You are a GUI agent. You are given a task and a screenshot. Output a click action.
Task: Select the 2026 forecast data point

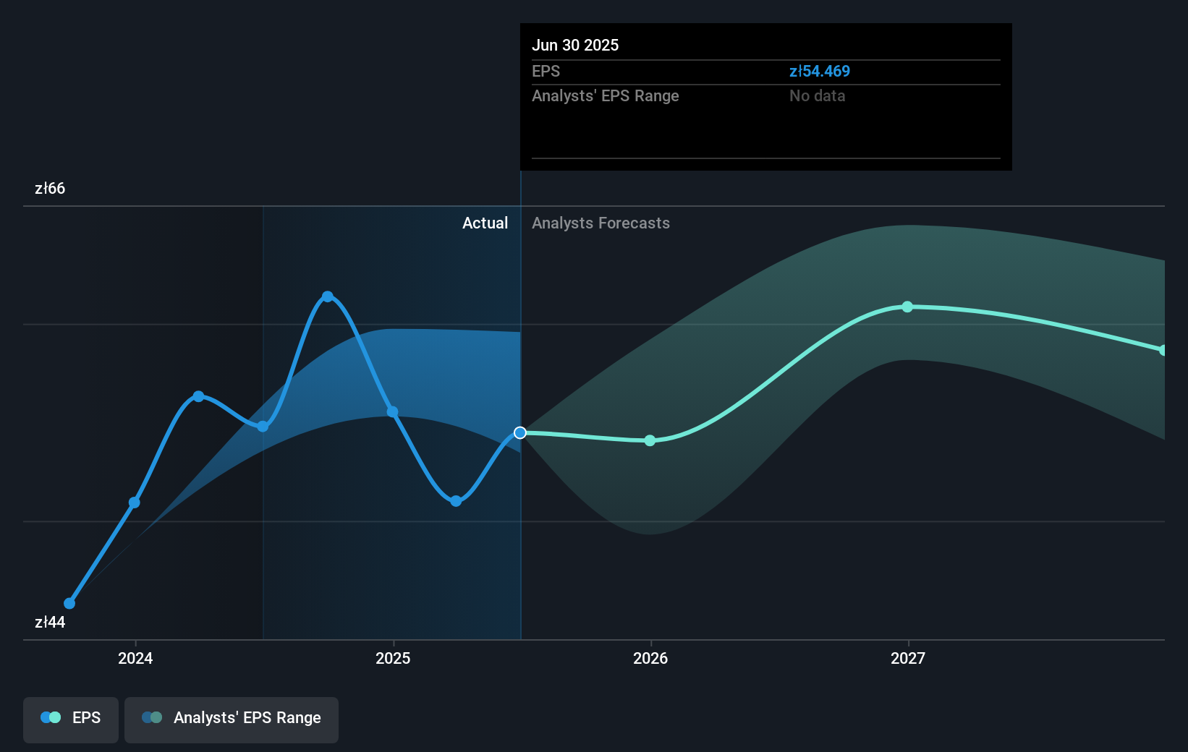click(650, 440)
